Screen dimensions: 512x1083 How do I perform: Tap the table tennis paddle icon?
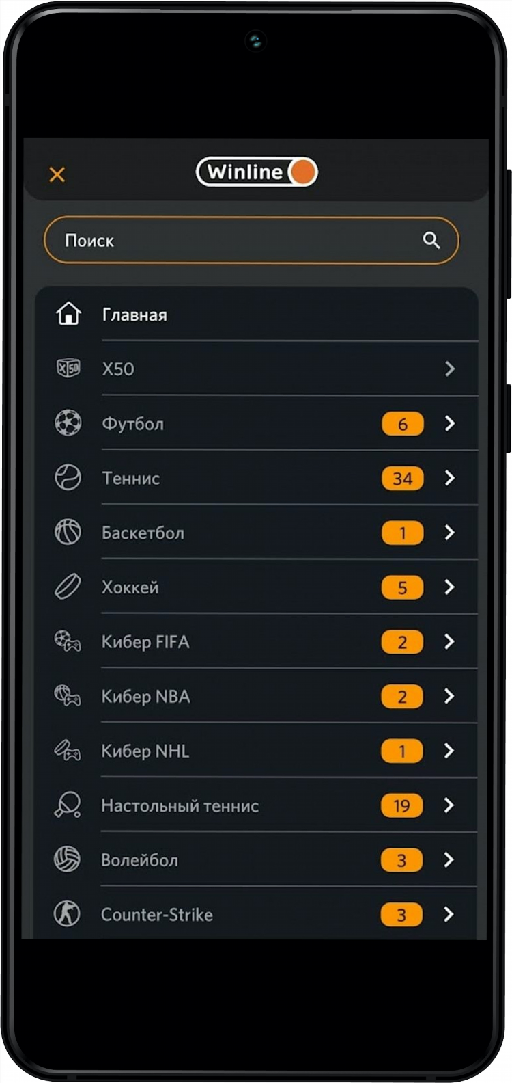point(68,805)
